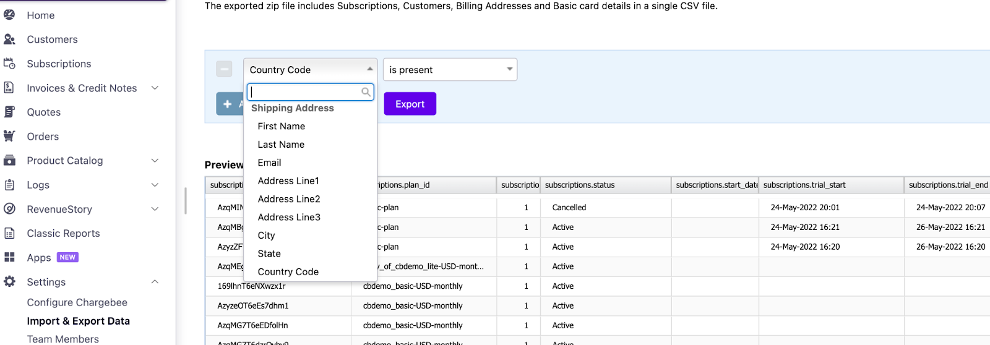This screenshot has height=345, width=990.
Task: Remove filter with the minus button
Action: (x=224, y=69)
